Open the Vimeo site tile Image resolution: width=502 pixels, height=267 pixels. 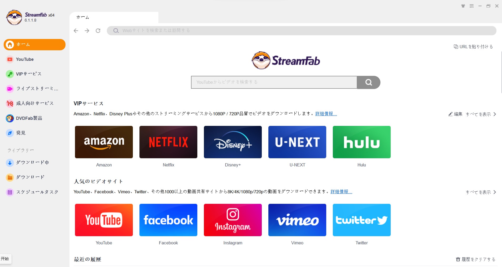pos(297,220)
